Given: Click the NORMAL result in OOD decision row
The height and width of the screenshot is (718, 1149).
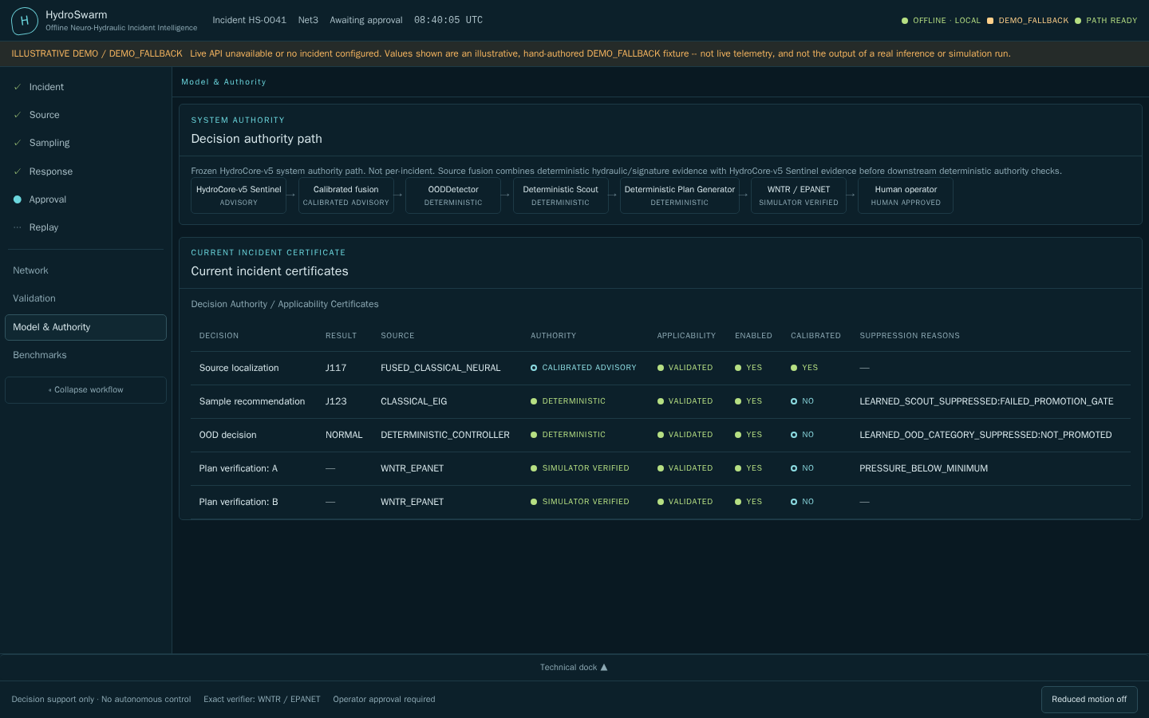Looking at the screenshot, I should pyautogui.click(x=344, y=435).
